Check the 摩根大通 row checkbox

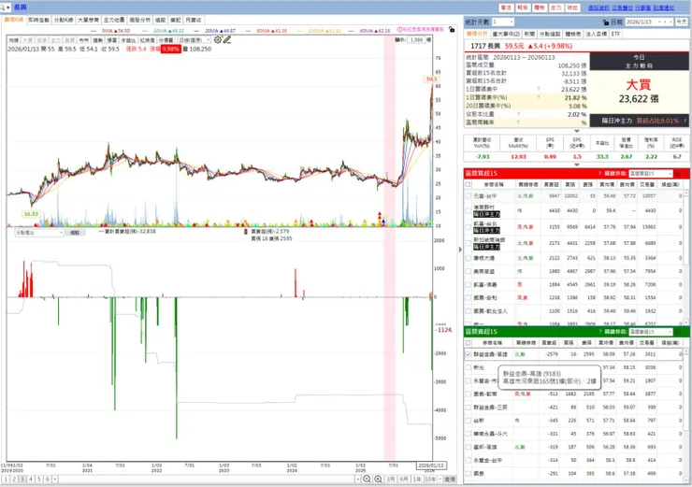coord(469,258)
